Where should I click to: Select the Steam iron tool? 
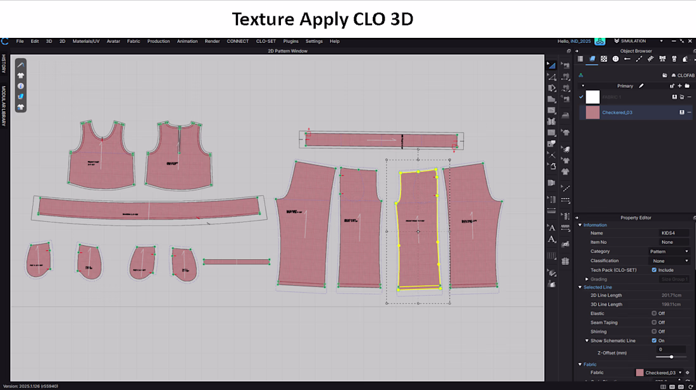[566, 115]
